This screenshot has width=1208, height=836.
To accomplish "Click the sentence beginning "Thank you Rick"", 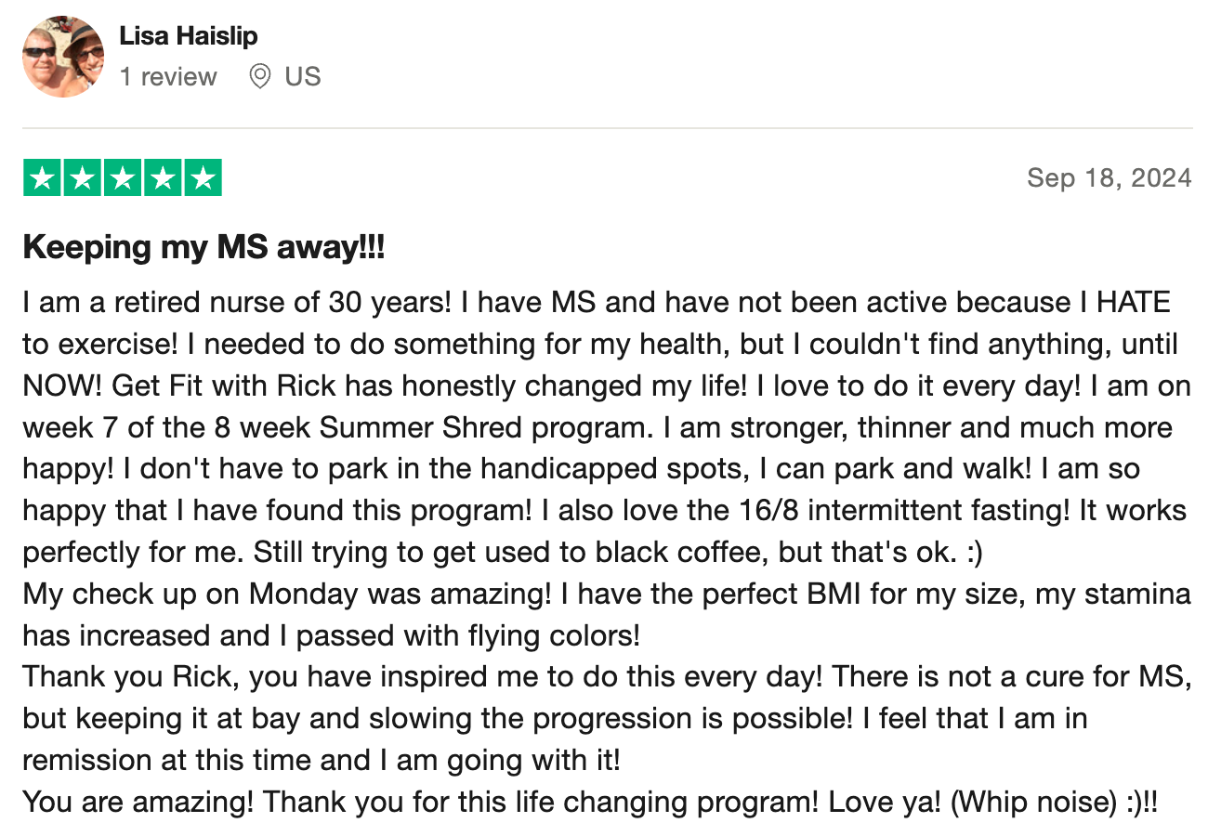I will [424, 677].
